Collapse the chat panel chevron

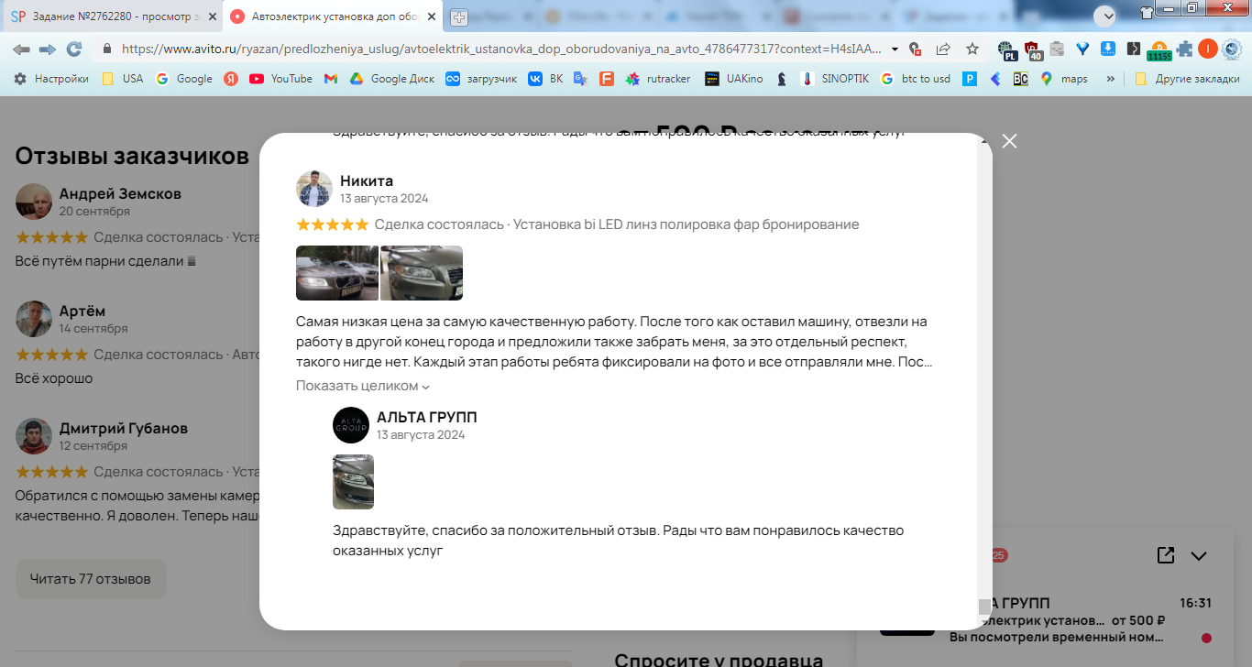1198,555
